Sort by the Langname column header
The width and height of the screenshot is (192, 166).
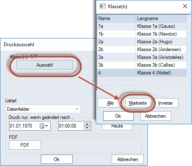[x=161, y=18]
